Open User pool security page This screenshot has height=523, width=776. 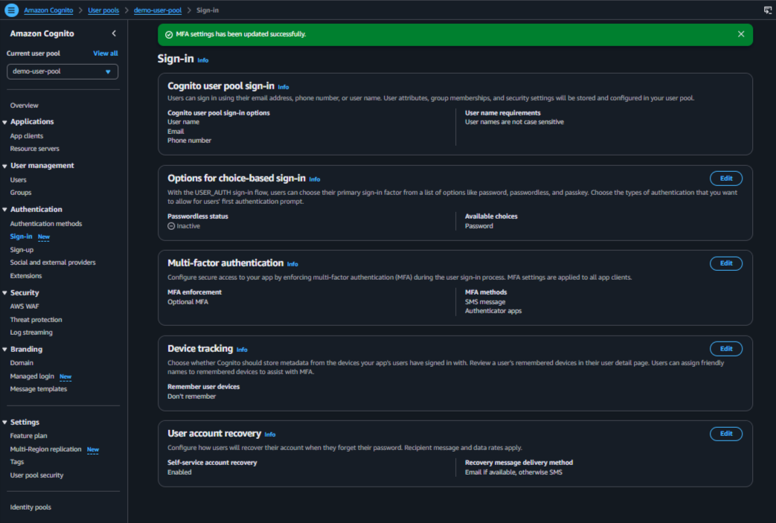[36, 475]
